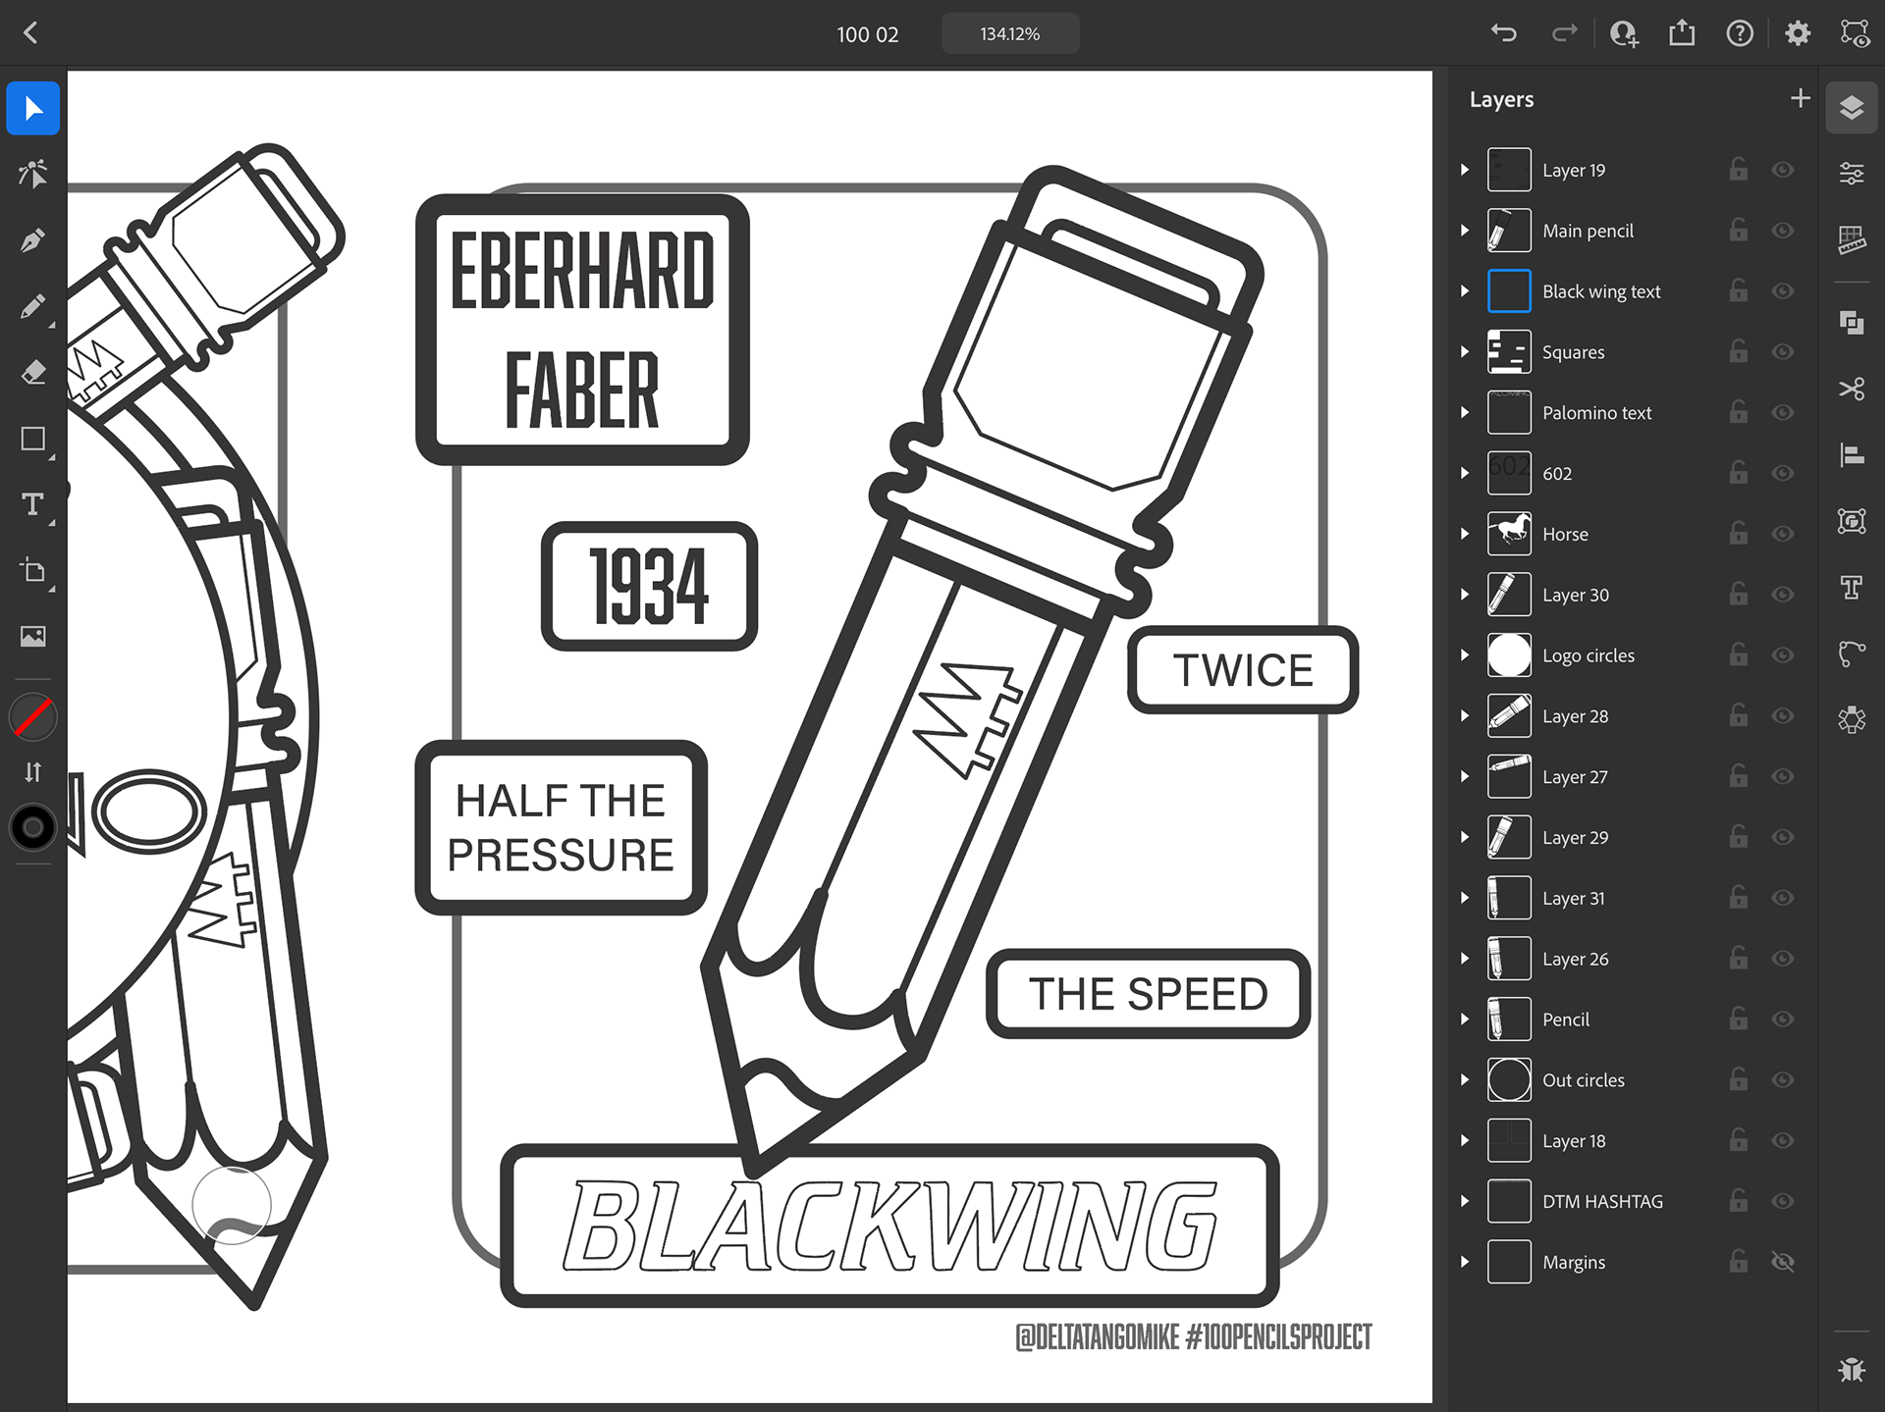Open the Repeat panel icon
This screenshot has width=1885, height=1412.
pos(1852,719)
